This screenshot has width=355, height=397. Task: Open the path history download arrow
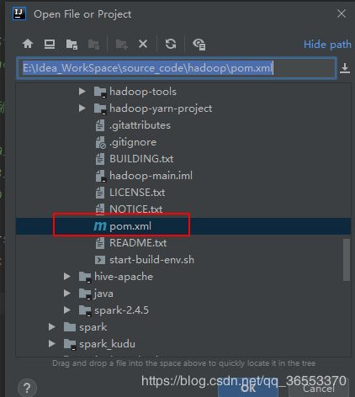click(x=345, y=68)
